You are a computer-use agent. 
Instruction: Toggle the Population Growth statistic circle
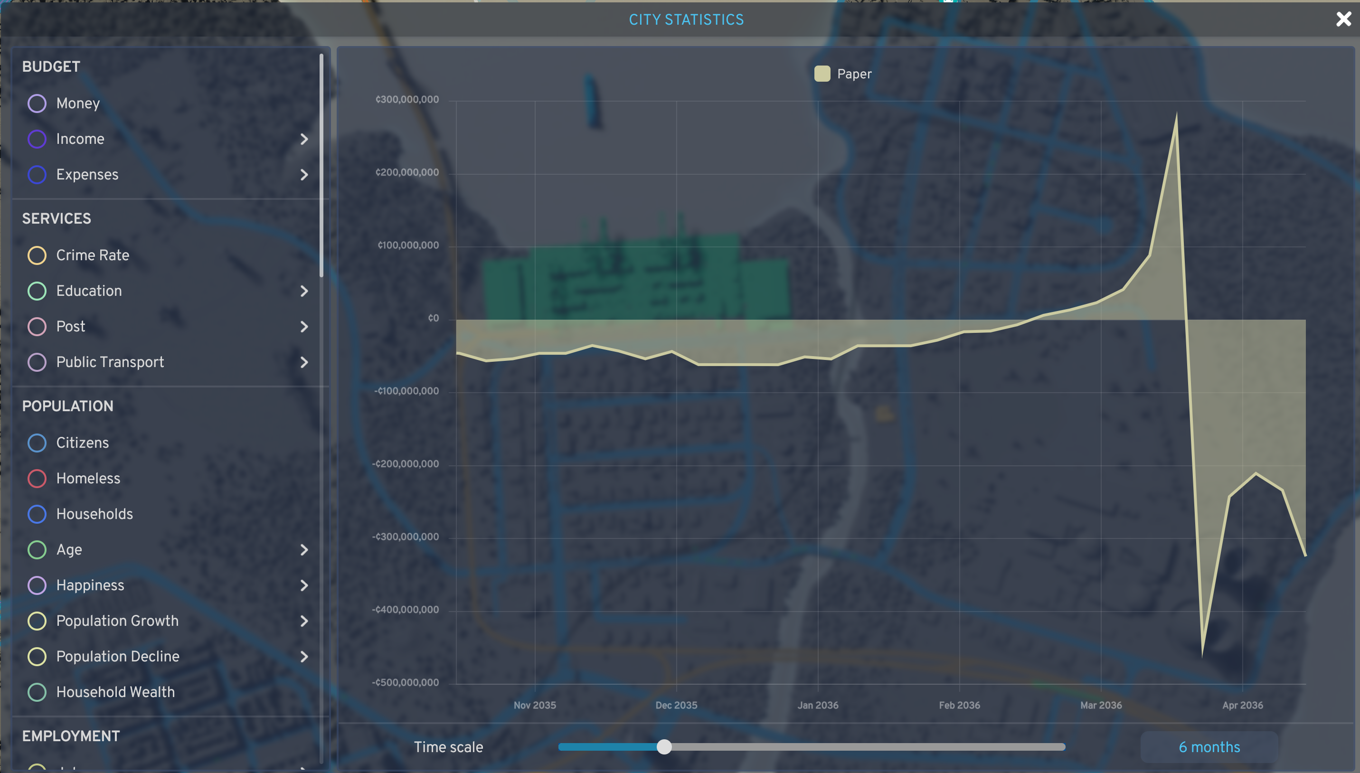[x=37, y=621]
